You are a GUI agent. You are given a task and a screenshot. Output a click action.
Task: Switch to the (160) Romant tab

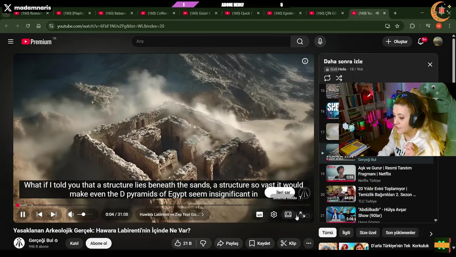[x=31, y=13]
